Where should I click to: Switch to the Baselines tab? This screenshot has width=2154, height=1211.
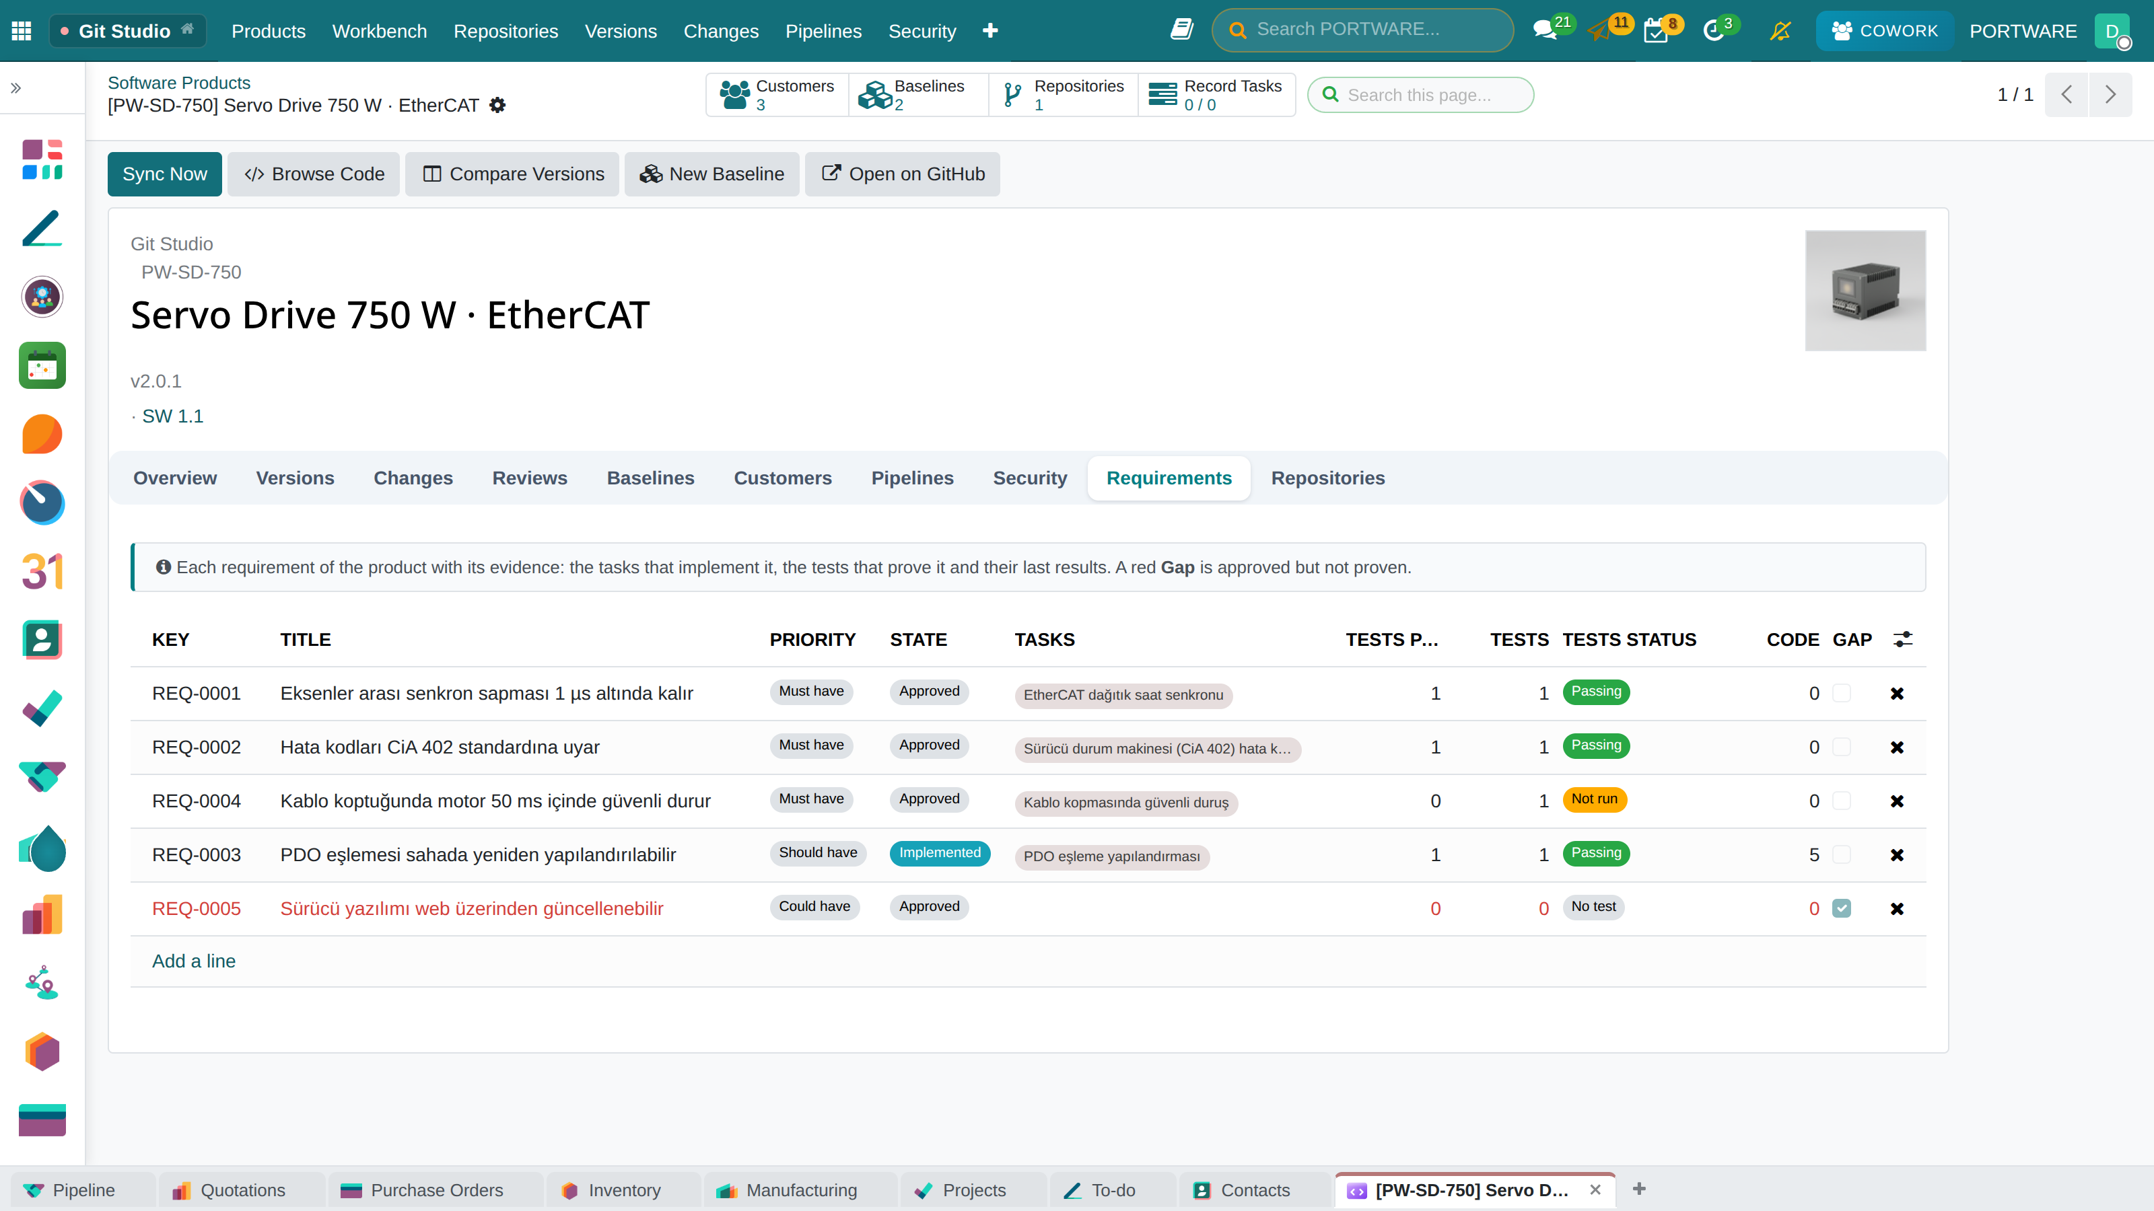coord(650,478)
